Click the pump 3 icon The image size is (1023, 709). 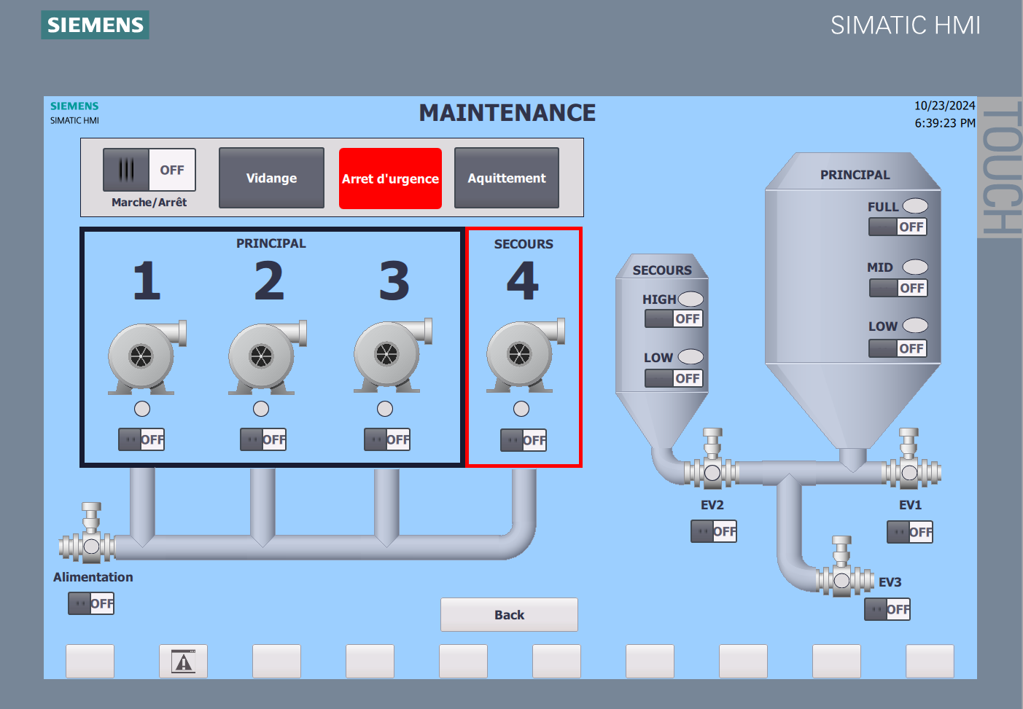pos(392,356)
